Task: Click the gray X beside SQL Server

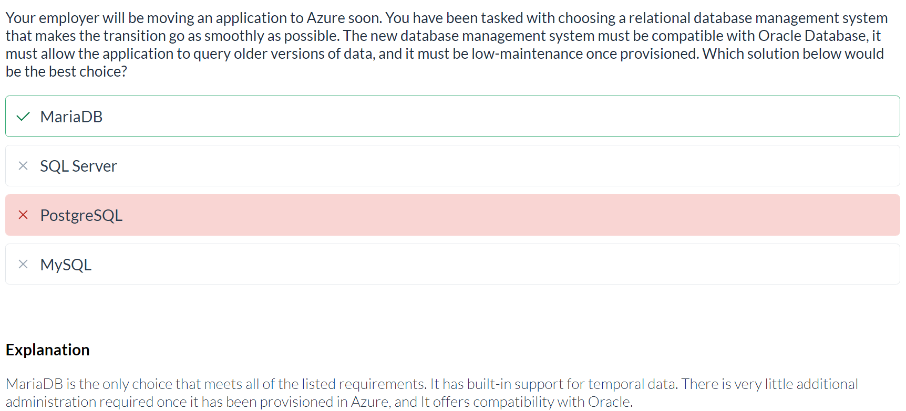Action: 23,166
